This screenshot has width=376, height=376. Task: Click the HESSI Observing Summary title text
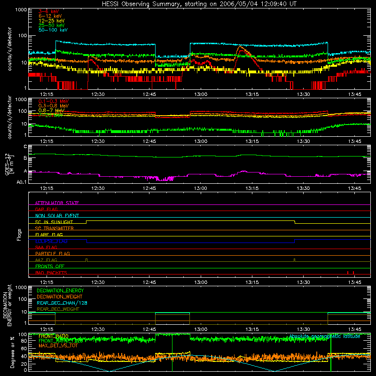coord(199,4)
